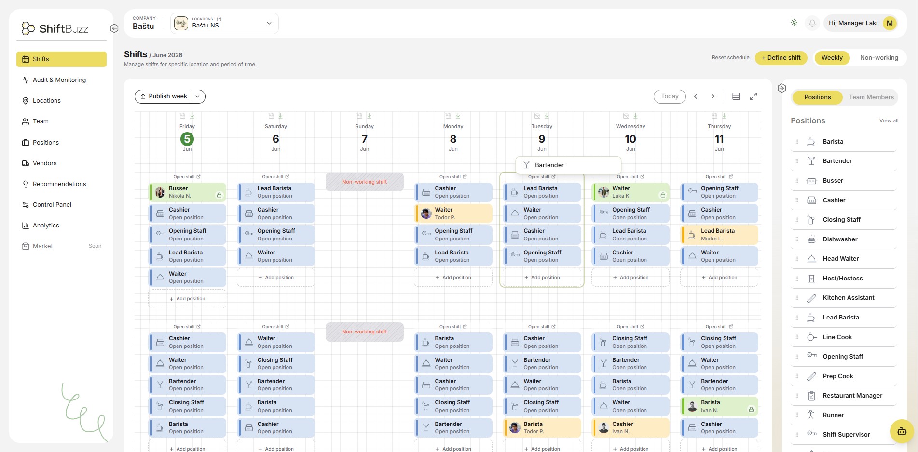Screen dimensions: 918x452
Task: Collapse the positions panel arrow icon
Action: (x=782, y=88)
